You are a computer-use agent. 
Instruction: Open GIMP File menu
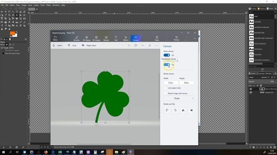pyautogui.click(x=2, y=5)
